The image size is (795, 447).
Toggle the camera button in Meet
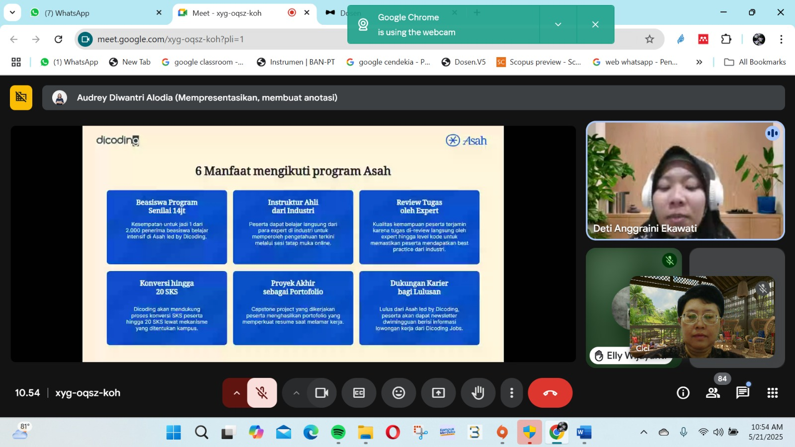pyautogui.click(x=321, y=393)
